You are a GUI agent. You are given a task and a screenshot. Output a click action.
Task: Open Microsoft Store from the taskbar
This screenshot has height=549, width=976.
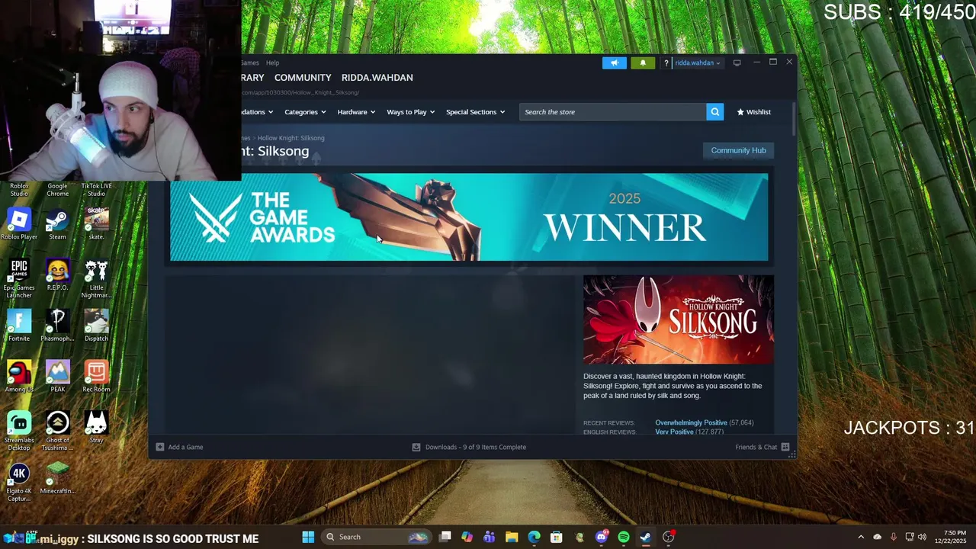[x=557, y=537]
